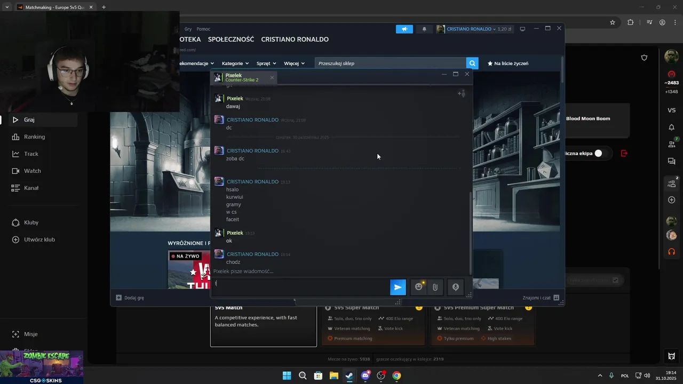Open the emoji picker in Steam chat
683x384 pixels.
pyautogui.click(x=419, y=287)
